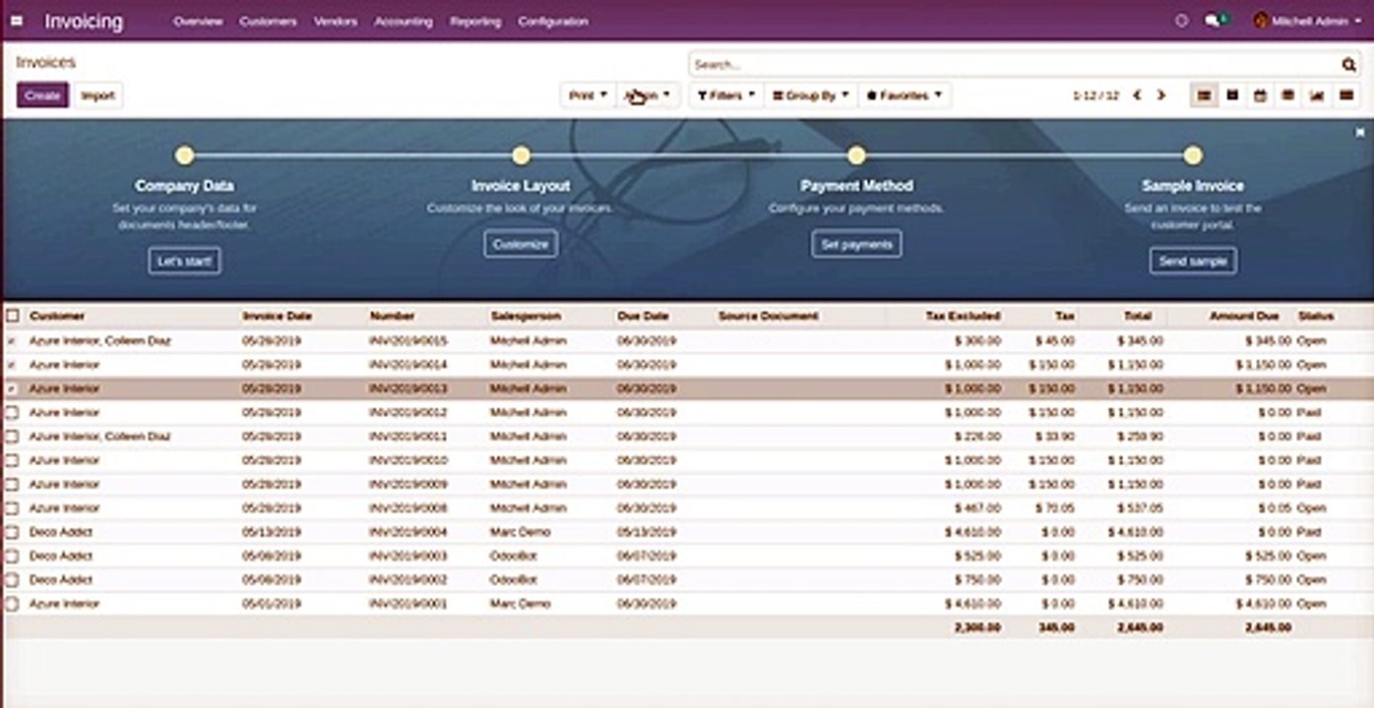Click into the Search field
Screen dimensions: 1374x708
click(1014, 65)
